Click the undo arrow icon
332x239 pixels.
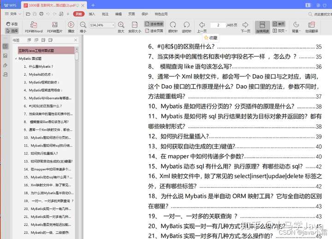48,14
